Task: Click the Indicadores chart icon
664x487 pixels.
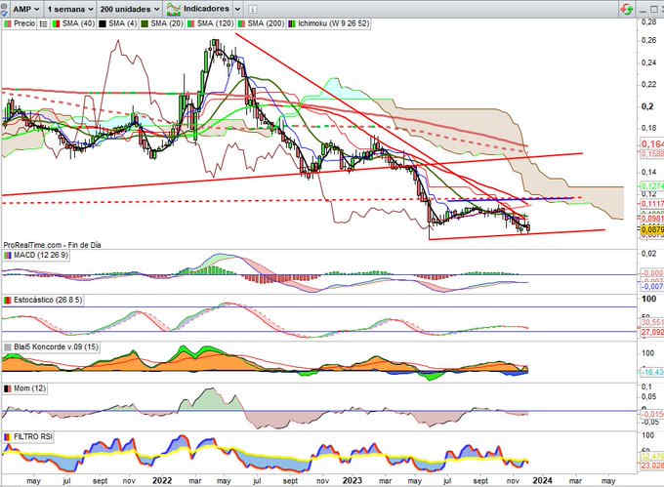Action: coord(173,9)
